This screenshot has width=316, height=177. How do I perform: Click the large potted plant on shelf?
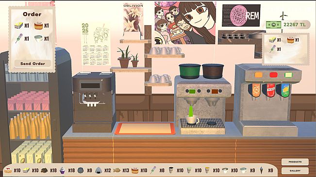pos(124,57)
